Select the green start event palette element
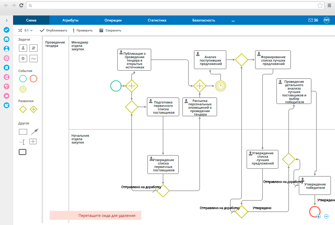335x225 pixels. pos(23,79)
